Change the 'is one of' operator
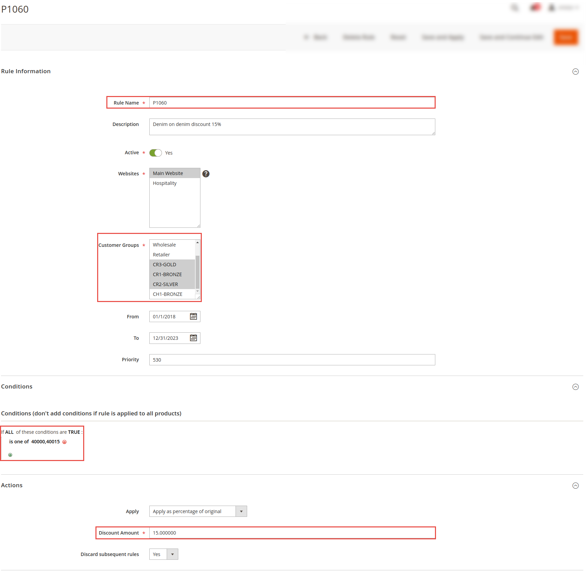Image resolution: width=587 pixels, height=571 pixels. pyautogui.click(x=19, y=442)
